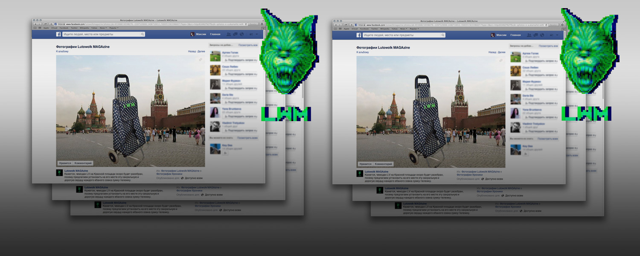Open account dropdown arrow in left front window
Screen dimensions: 640x256
tap(257, 34)
